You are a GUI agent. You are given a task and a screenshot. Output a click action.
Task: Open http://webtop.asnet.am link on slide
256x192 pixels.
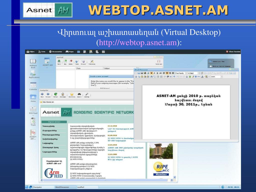pyautogui.click(x=138, y=42)
